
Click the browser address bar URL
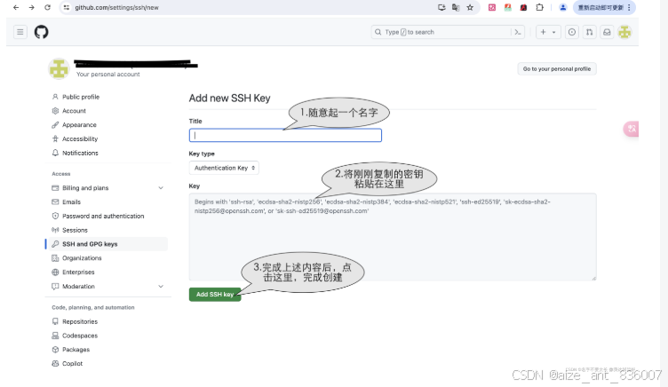(116, 7)
